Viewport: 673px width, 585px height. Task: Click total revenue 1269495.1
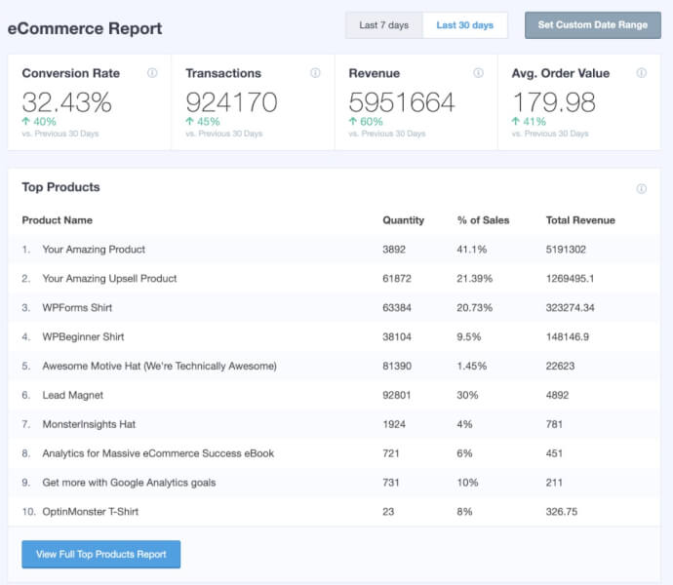(570, 279)
